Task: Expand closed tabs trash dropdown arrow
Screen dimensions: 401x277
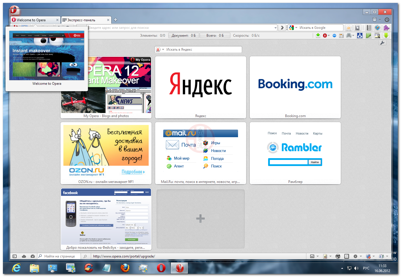Action: coord(380,20)
